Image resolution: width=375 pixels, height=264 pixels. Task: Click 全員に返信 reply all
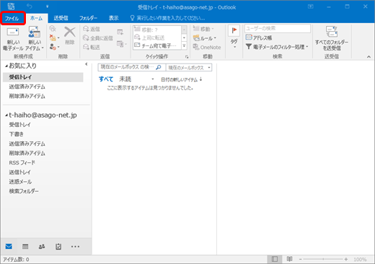pos(98,38)
